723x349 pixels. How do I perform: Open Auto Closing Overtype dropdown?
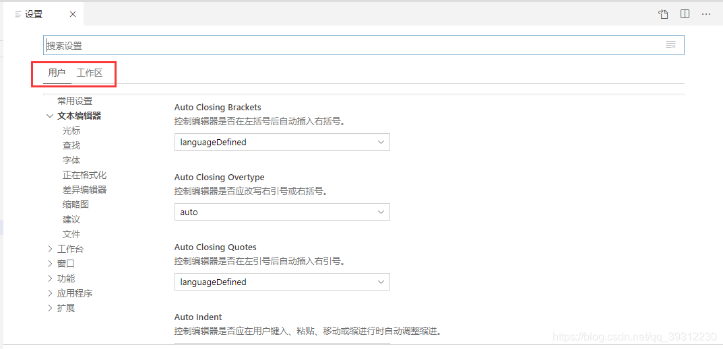coord(282,212)
